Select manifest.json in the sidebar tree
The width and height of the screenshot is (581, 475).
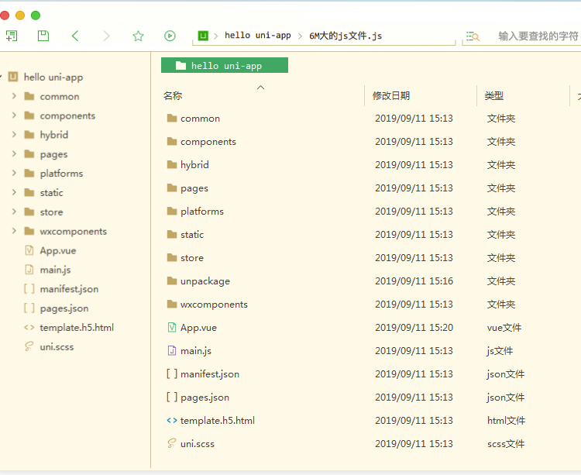(x=69, y=289)
